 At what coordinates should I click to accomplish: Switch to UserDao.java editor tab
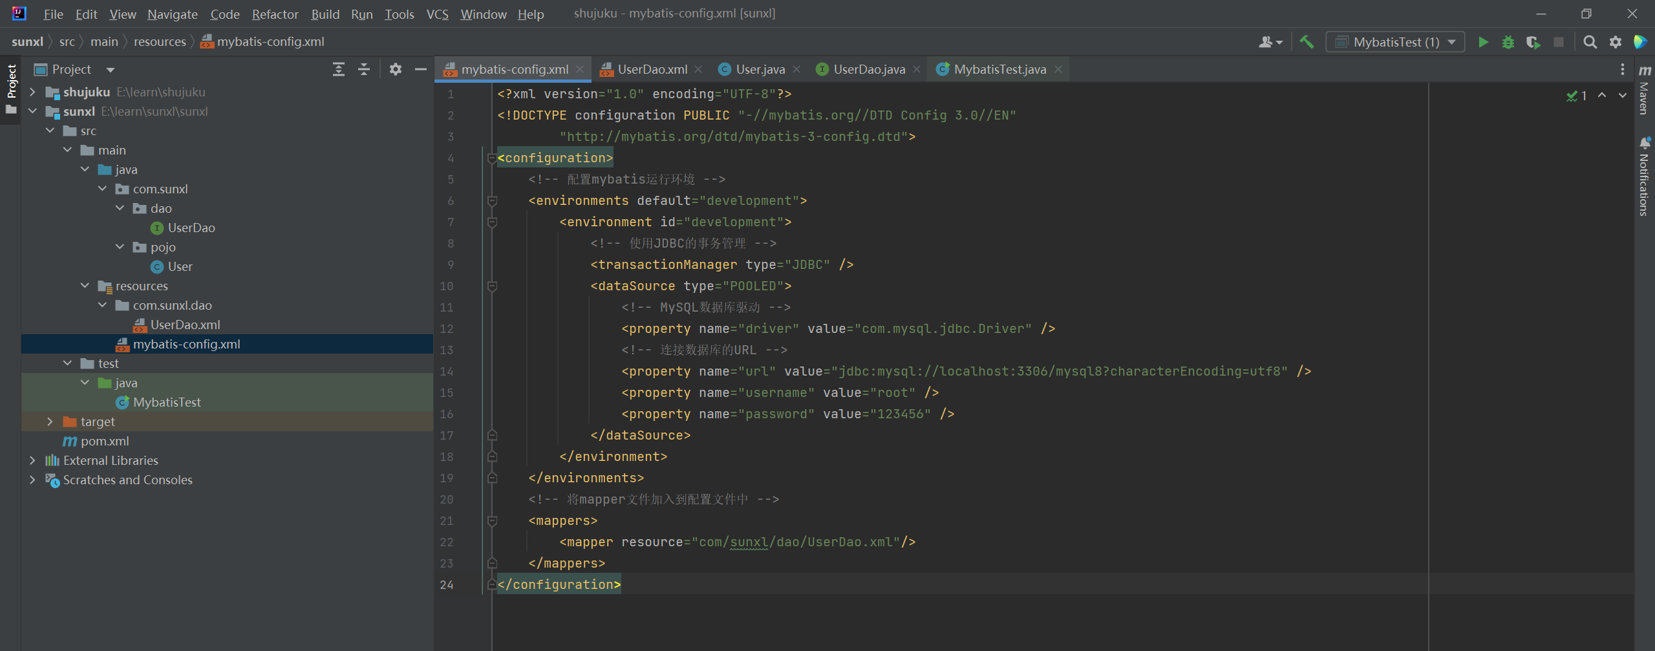(868, 69)
